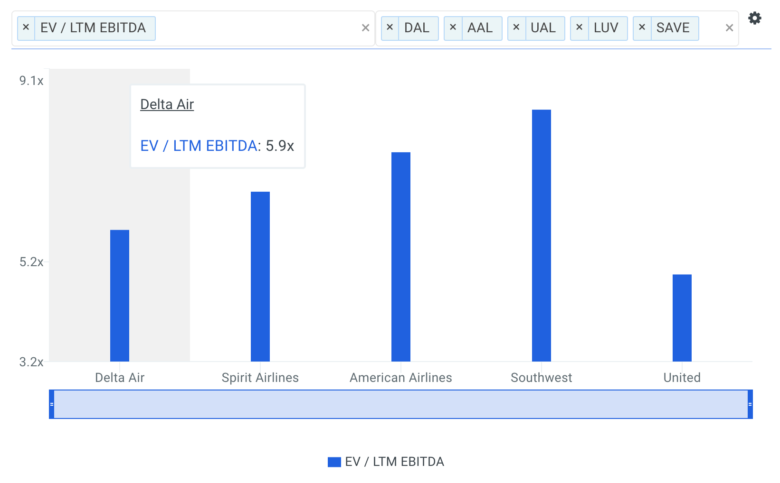Image resolution: width=780 pixels, height=483 pixels.
Task: Remove the AAL ticker tag
Action: 453,28
